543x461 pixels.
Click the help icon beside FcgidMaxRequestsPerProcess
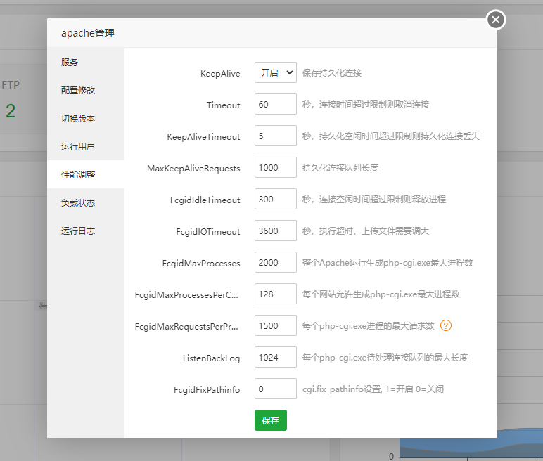(445, 325)
